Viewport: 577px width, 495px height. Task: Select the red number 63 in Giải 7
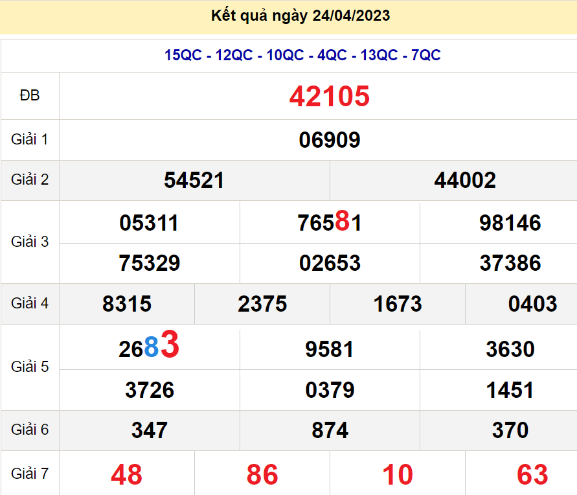pyautogui.click(x=532, y=475)
